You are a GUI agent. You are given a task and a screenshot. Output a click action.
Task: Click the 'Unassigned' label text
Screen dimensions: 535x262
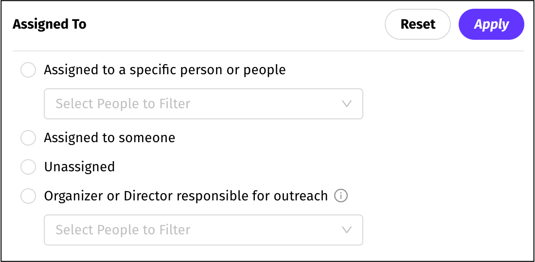pyautogui.click(x=79, y=167)
